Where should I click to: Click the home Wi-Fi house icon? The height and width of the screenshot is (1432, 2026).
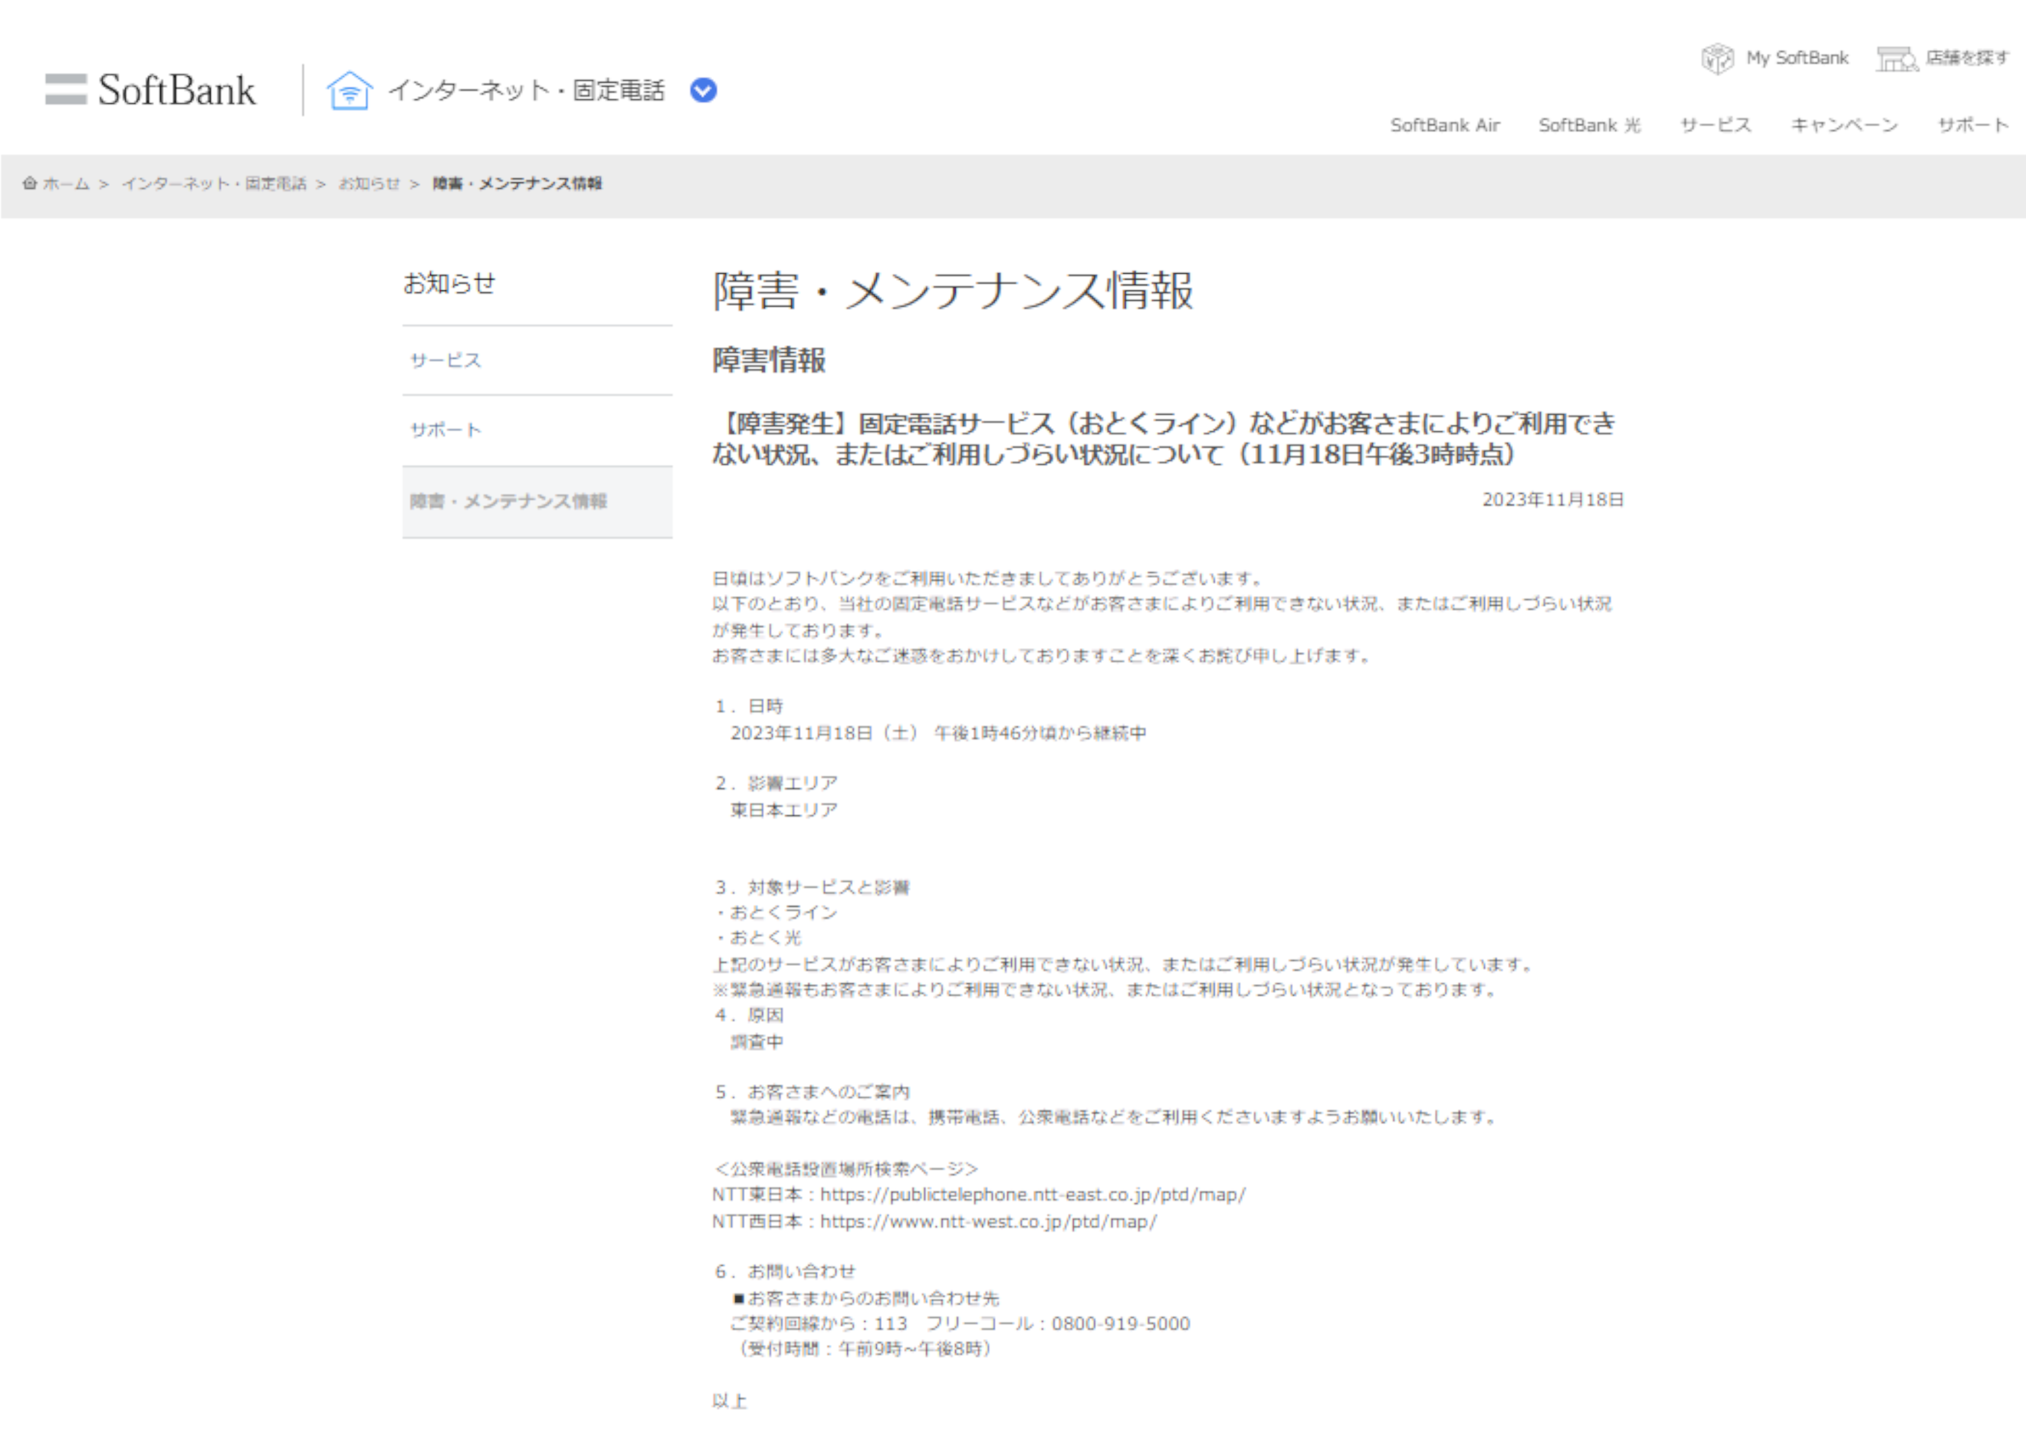[x=349, y=90]
